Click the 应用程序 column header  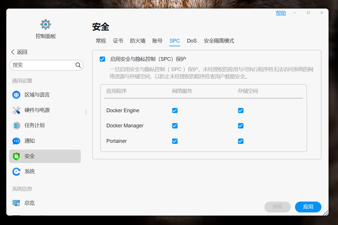(x=116, y=91)
